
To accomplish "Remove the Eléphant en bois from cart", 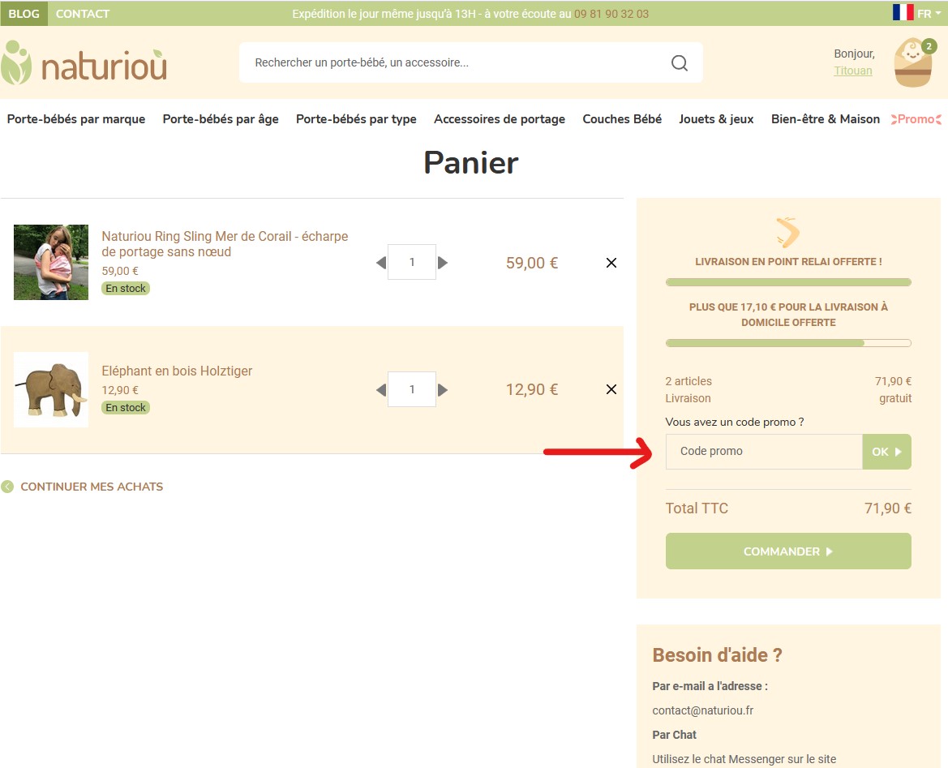I will point(611,389).
